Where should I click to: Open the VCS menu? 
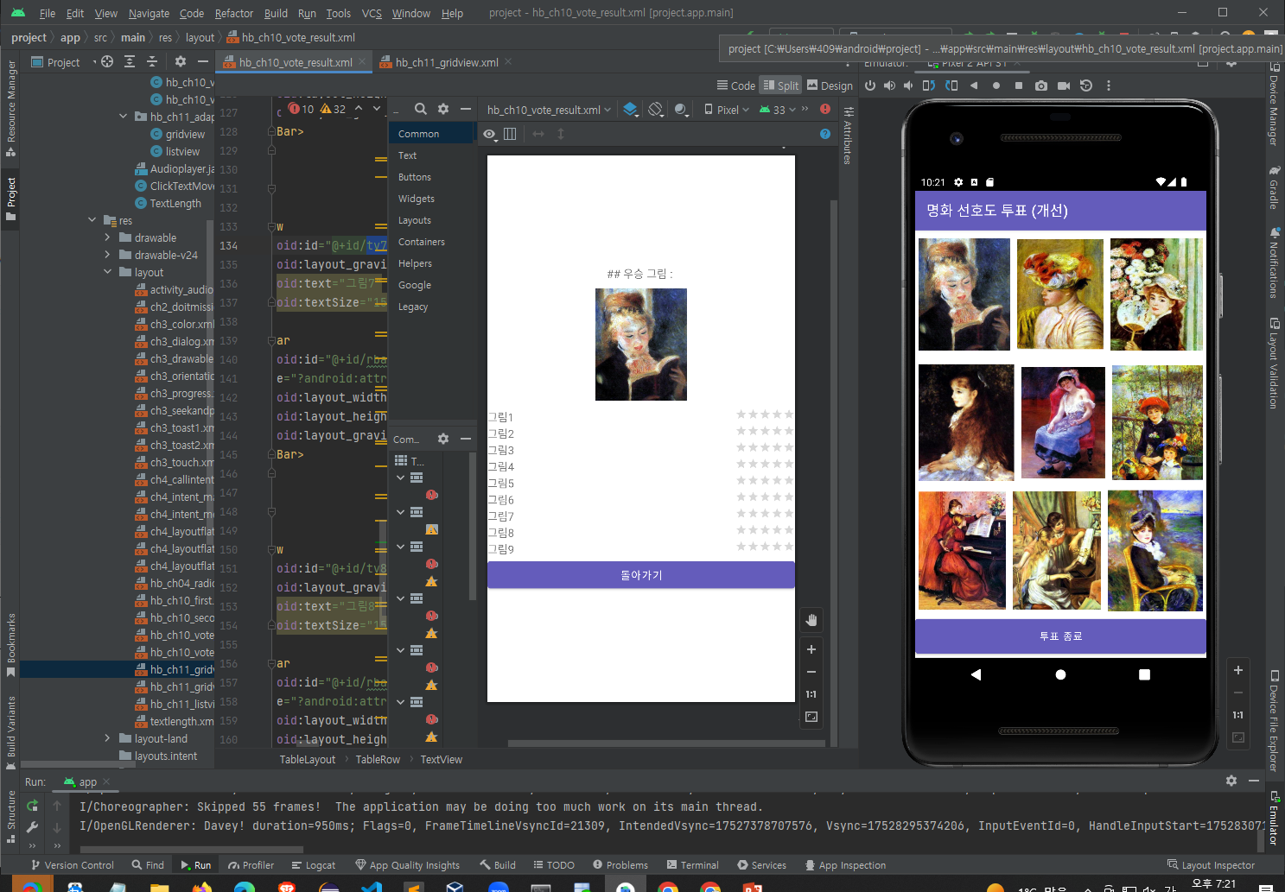(x=372, y=13)
